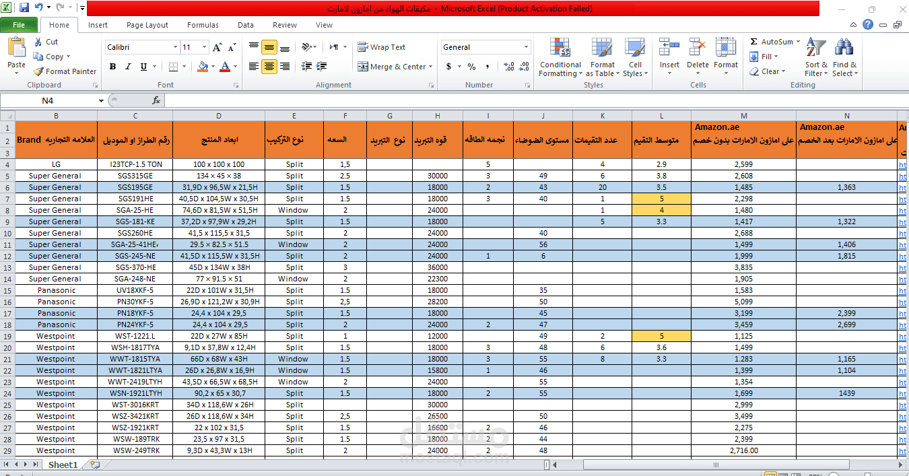Open the Font group dialog launcher
Viewport: 909px width, 476px height.
click(x=235, y=86)
